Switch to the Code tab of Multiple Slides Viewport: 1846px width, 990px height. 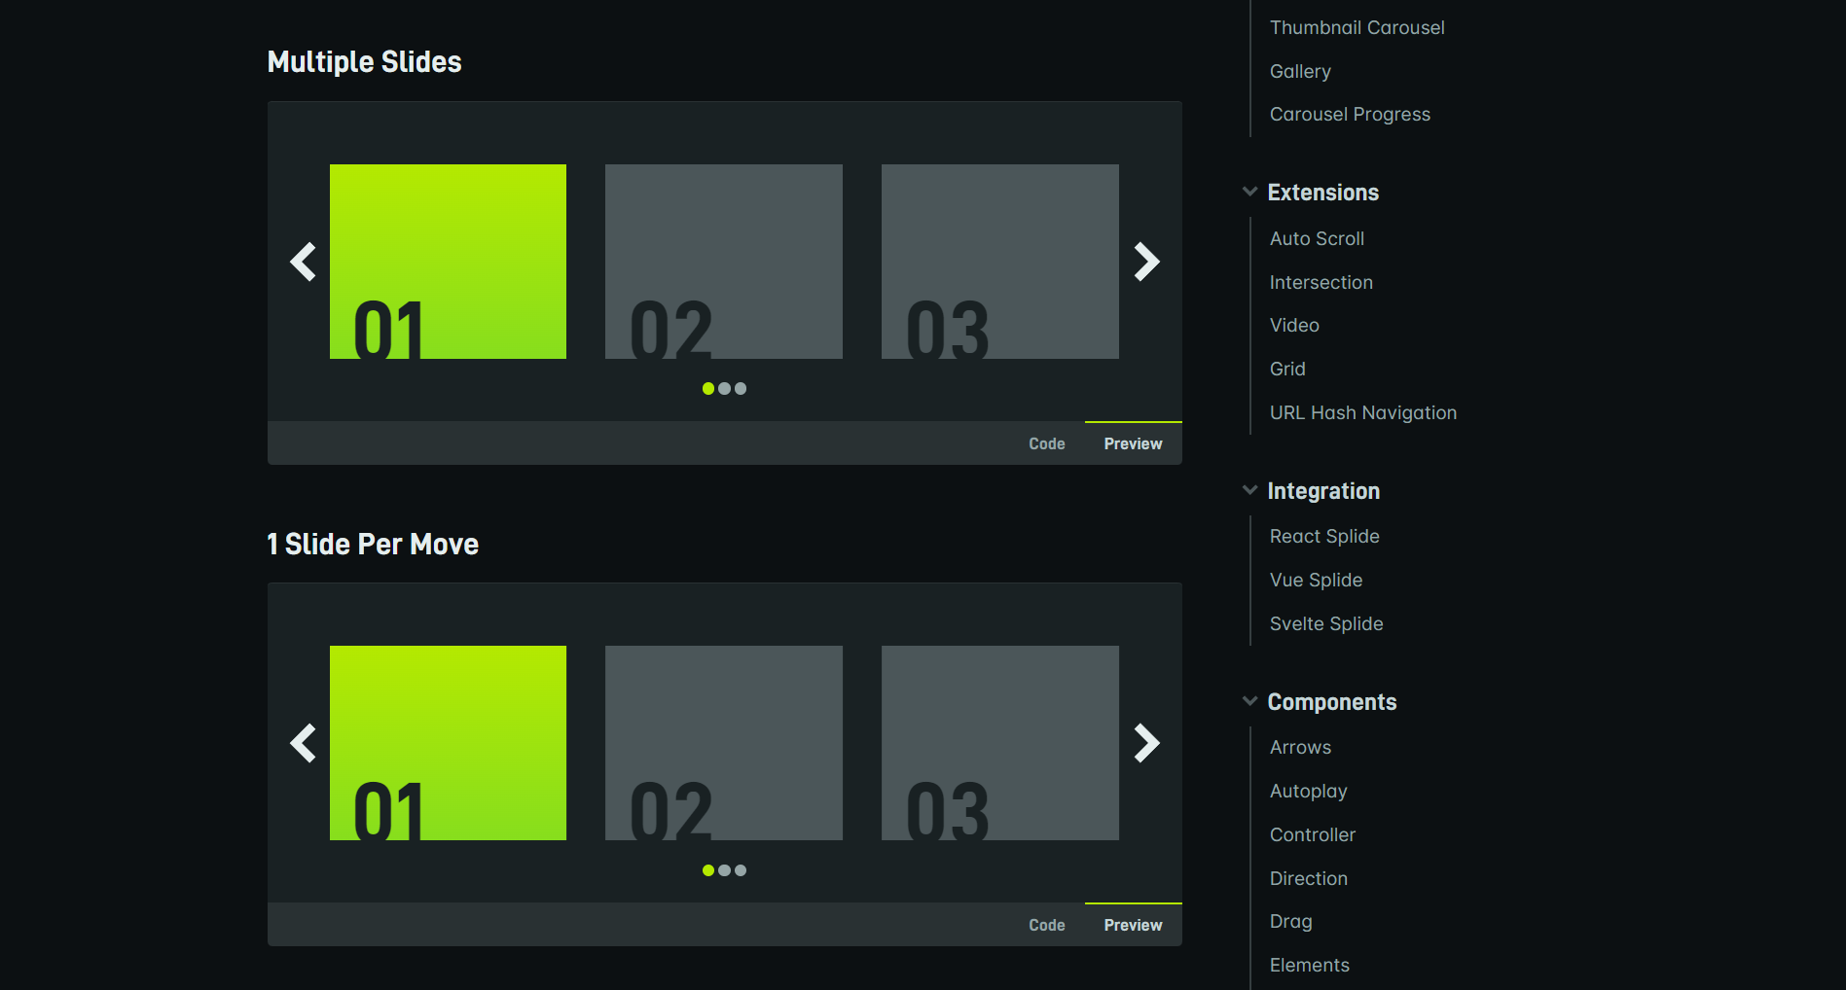[x=1046, y=442]
